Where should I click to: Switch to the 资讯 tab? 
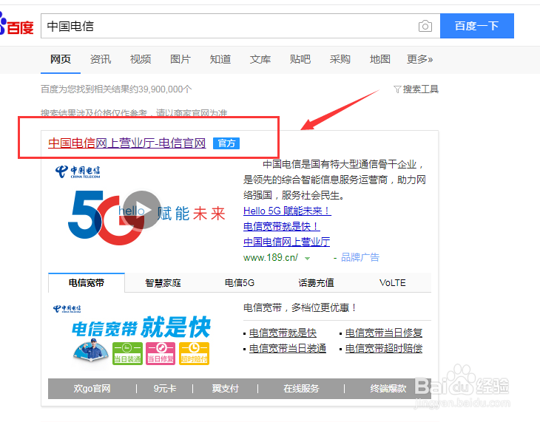click(101, 59)
